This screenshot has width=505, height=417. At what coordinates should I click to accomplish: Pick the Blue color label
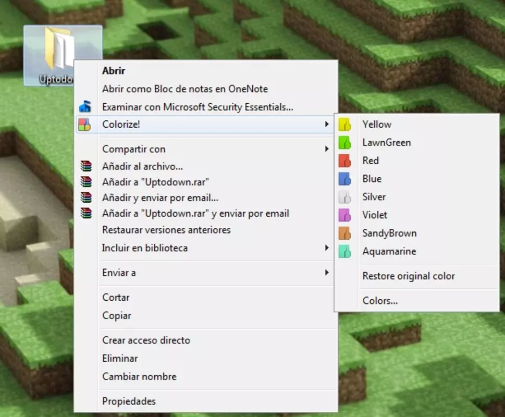click(372, 179)
